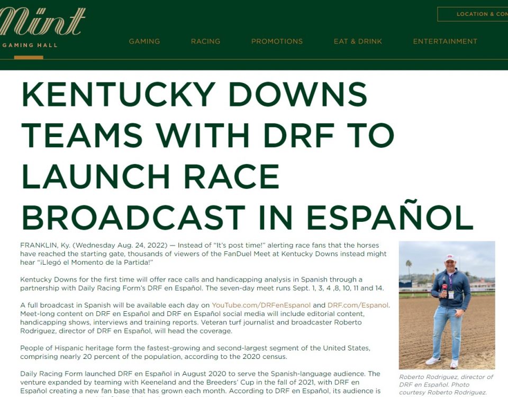Image resolution: width=508 pixels, height=397 pixels.
Task: Open the Entertainment menu
Action: 445,41
